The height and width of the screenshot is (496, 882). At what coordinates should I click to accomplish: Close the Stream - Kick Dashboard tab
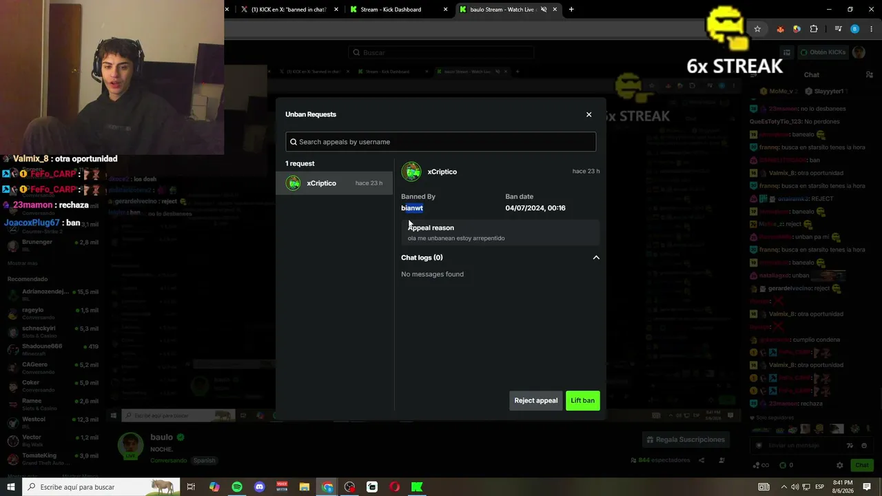445,10
